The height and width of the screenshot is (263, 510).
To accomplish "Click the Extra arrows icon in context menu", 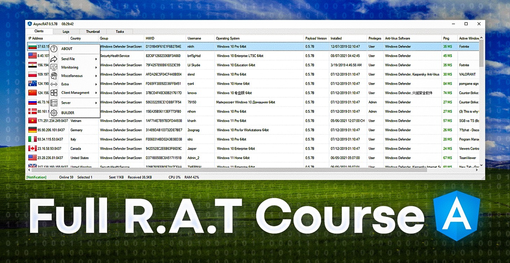I will [x=54, y=84].
